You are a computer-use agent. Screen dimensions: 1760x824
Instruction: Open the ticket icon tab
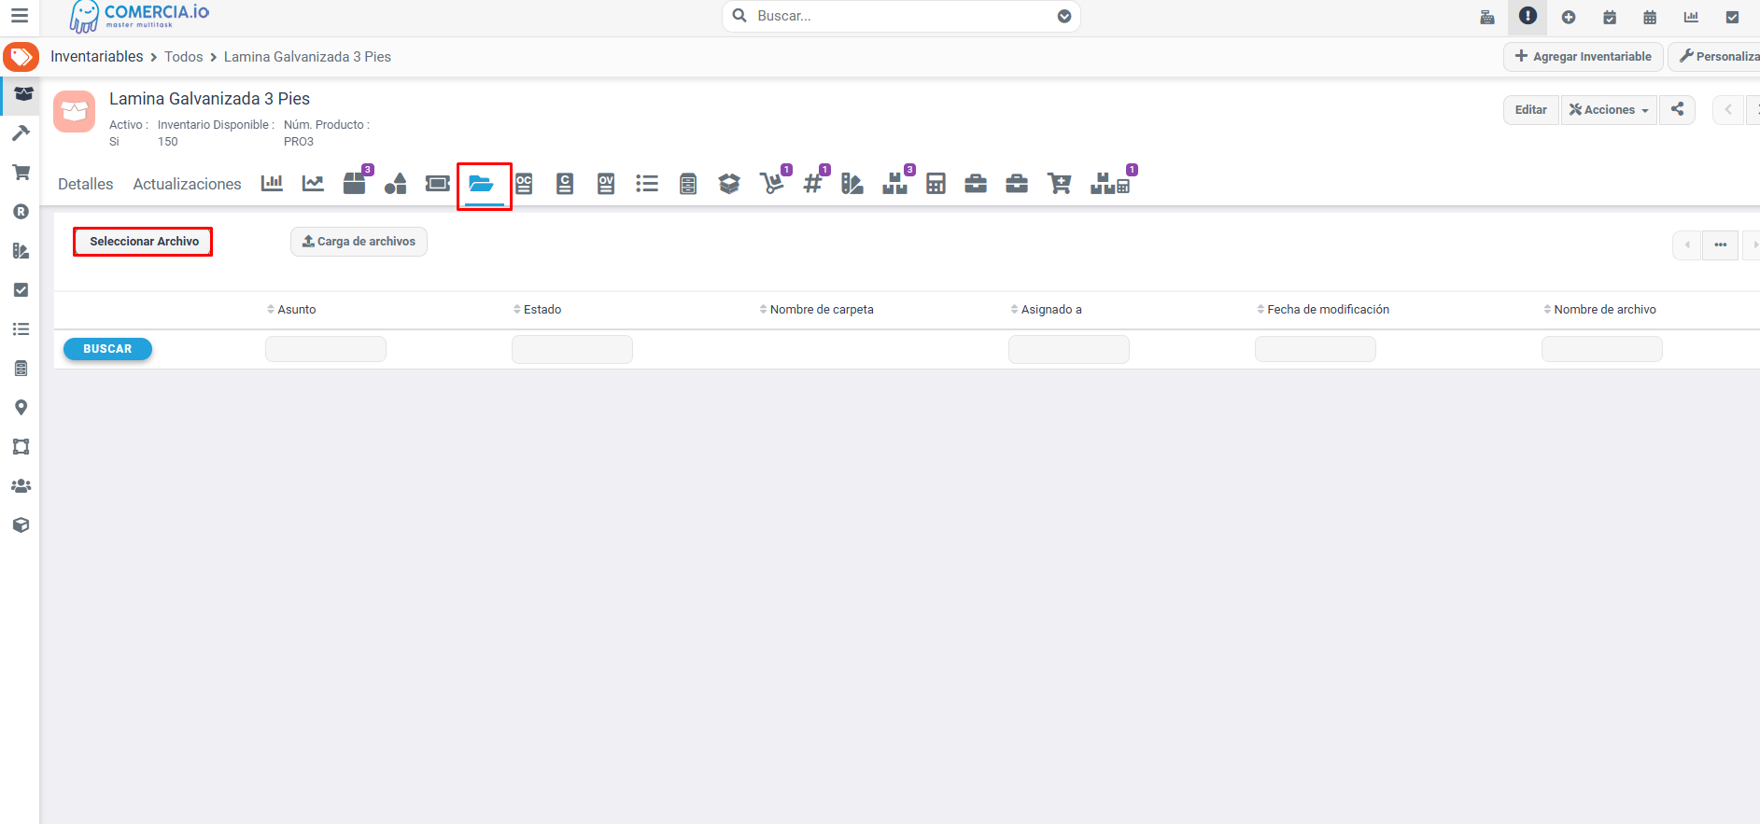(x=437, y=184)
